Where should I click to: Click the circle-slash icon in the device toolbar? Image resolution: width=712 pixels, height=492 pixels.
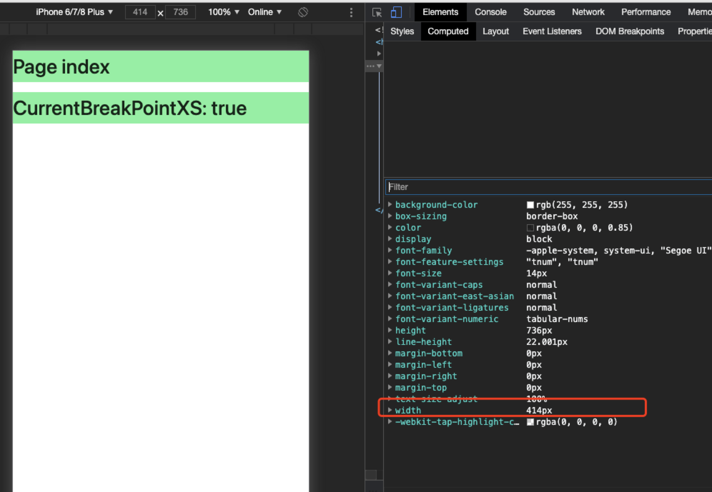[303, 12]
